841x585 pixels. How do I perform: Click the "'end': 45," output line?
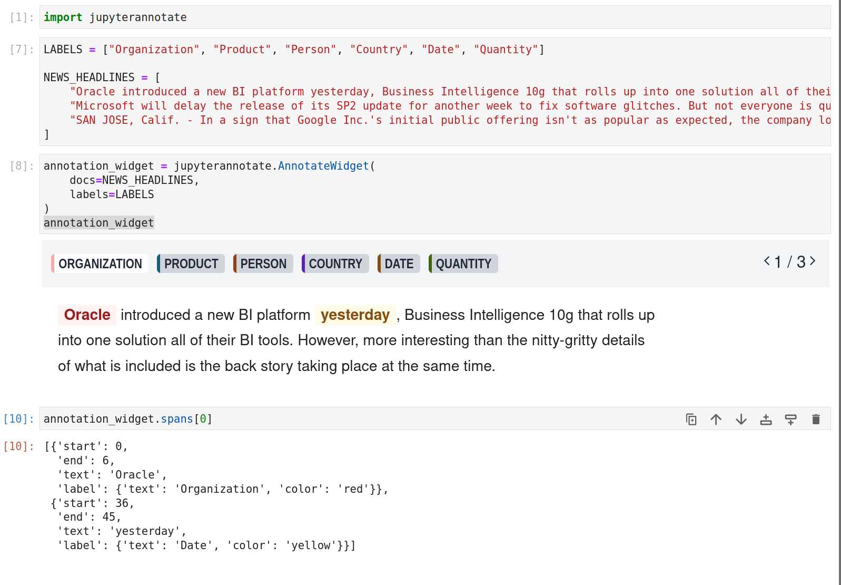coord(90,517)
